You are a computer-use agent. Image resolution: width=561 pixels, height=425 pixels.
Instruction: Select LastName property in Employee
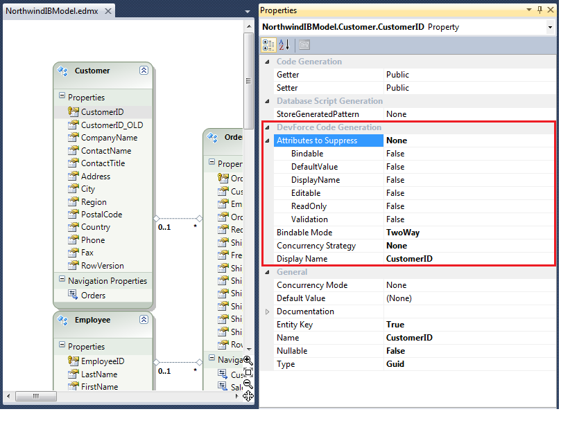(99, 374)
